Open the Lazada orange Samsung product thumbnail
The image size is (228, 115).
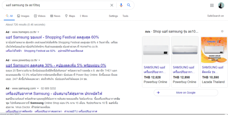[214, 50]
